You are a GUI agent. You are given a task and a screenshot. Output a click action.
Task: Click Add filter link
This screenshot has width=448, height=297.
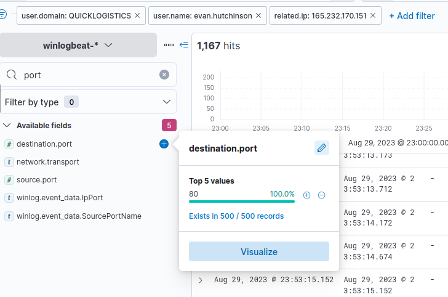pos(412,15)
